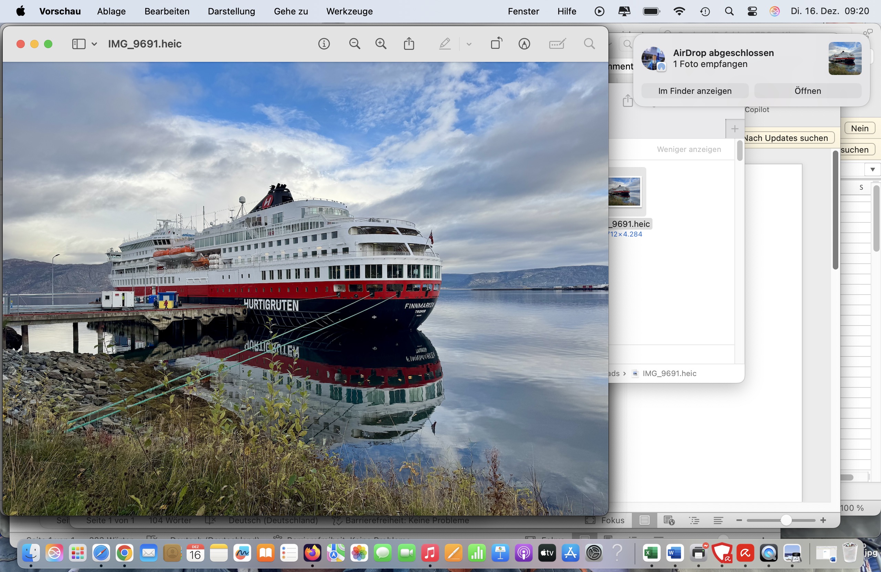Select the IMG_9691.heic thumbnail in Finder
This screenshot has height=572, width=881.
tap(625, 191)
